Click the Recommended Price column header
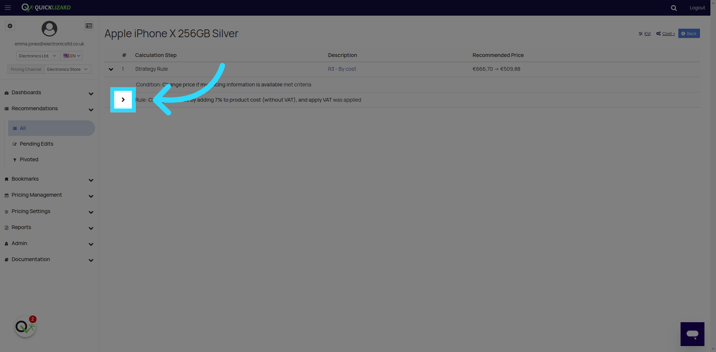The image size is (716, 352). 498,55
